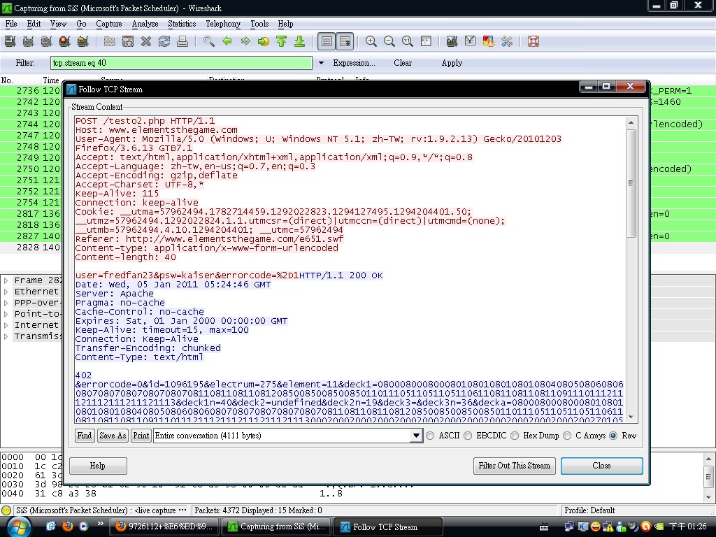Open capture options toolbar icon
This screenshot has width=716, height=537.
point(28,41)
